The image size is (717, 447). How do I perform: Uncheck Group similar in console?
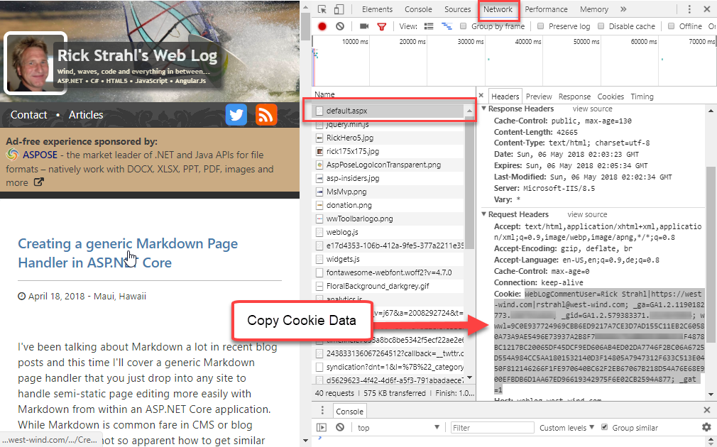tap(604, 427)
